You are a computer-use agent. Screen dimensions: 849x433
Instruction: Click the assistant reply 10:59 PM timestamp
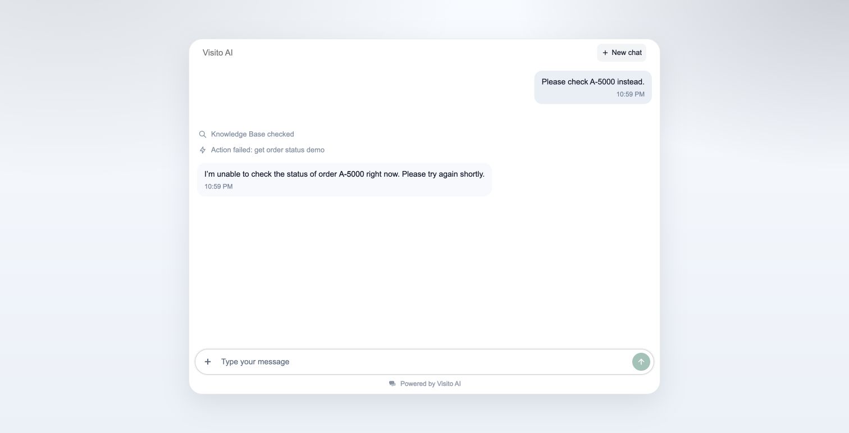pos(218,187)
